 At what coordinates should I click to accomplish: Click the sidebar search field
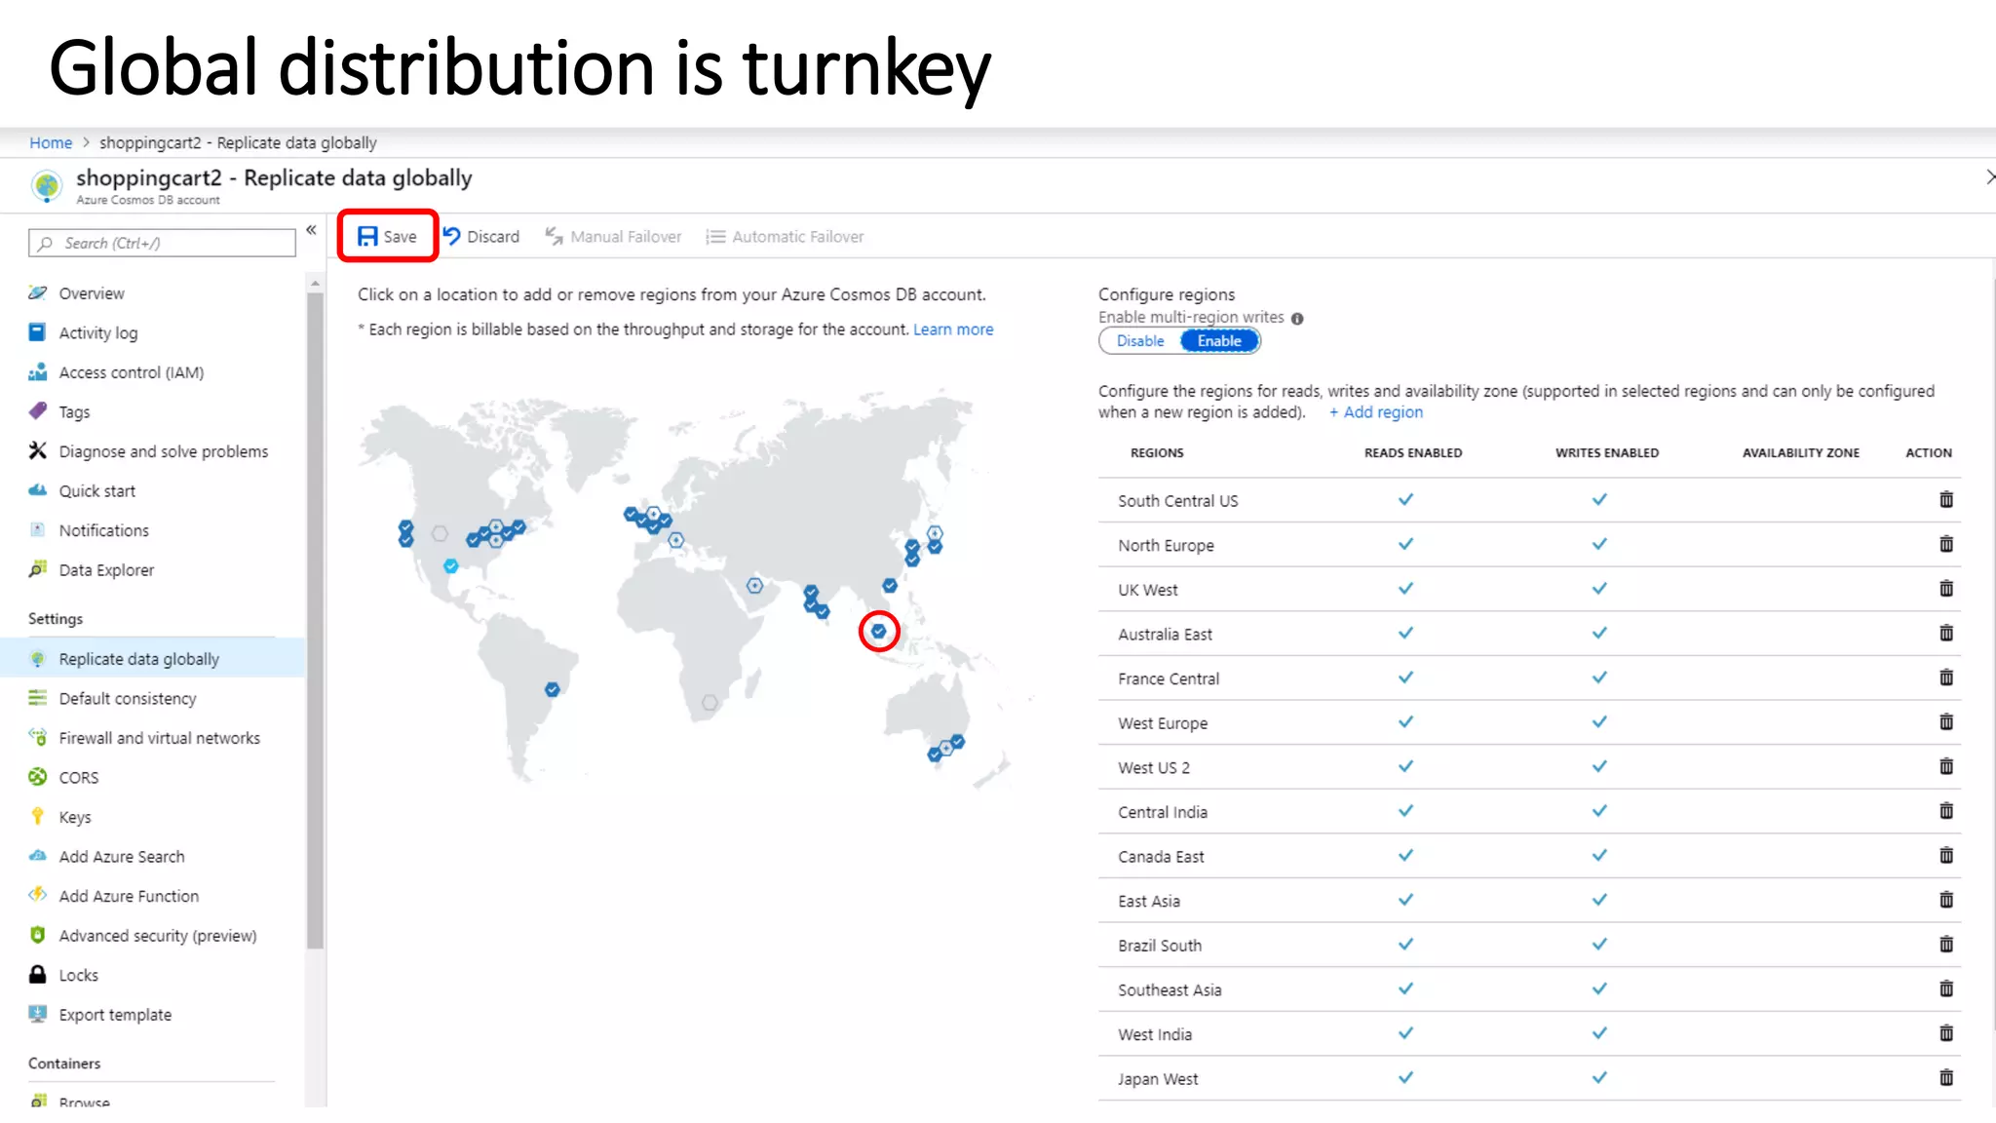162,243
